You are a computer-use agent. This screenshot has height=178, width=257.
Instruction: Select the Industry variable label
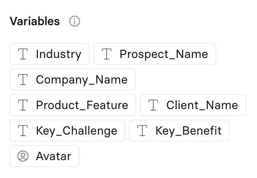pos(59,54)
